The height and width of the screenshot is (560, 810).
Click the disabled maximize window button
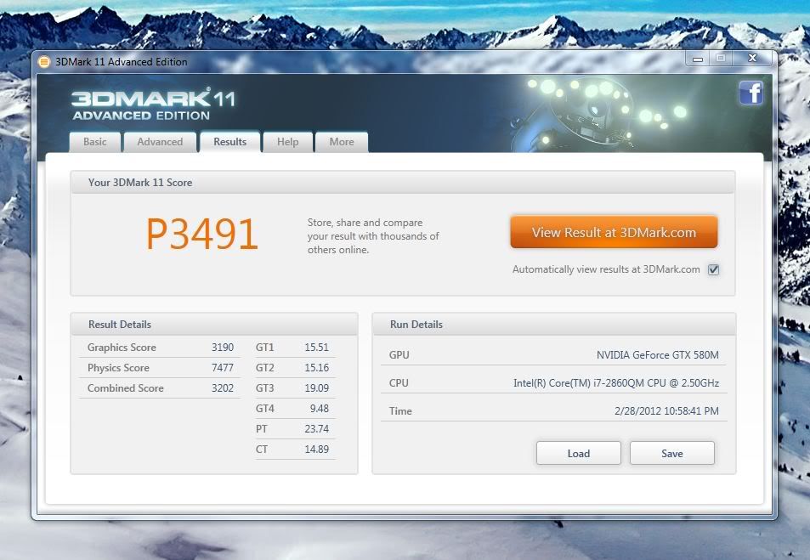point(721,59)
